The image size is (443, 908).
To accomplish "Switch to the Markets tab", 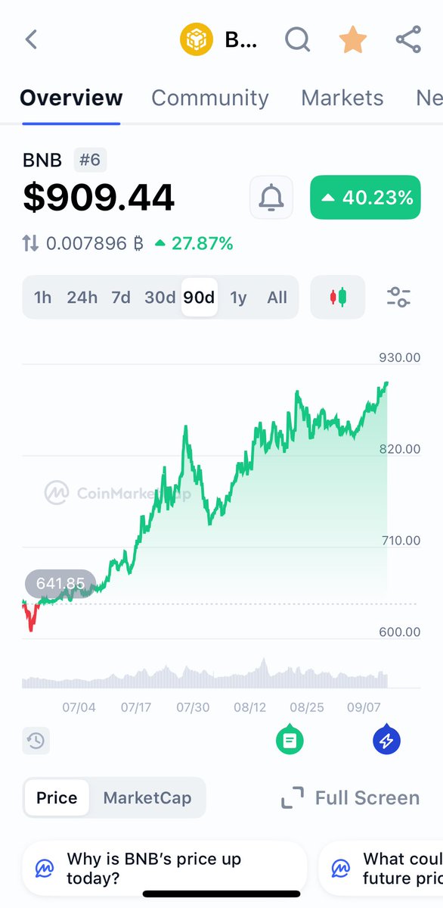I will pos(342,98).
